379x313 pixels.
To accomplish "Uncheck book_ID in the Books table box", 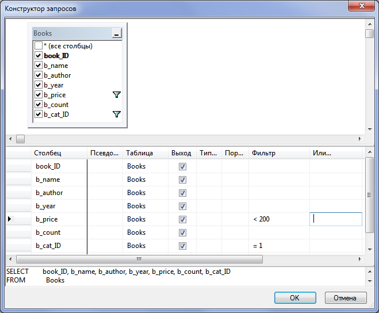I will [x=39, y=56].
